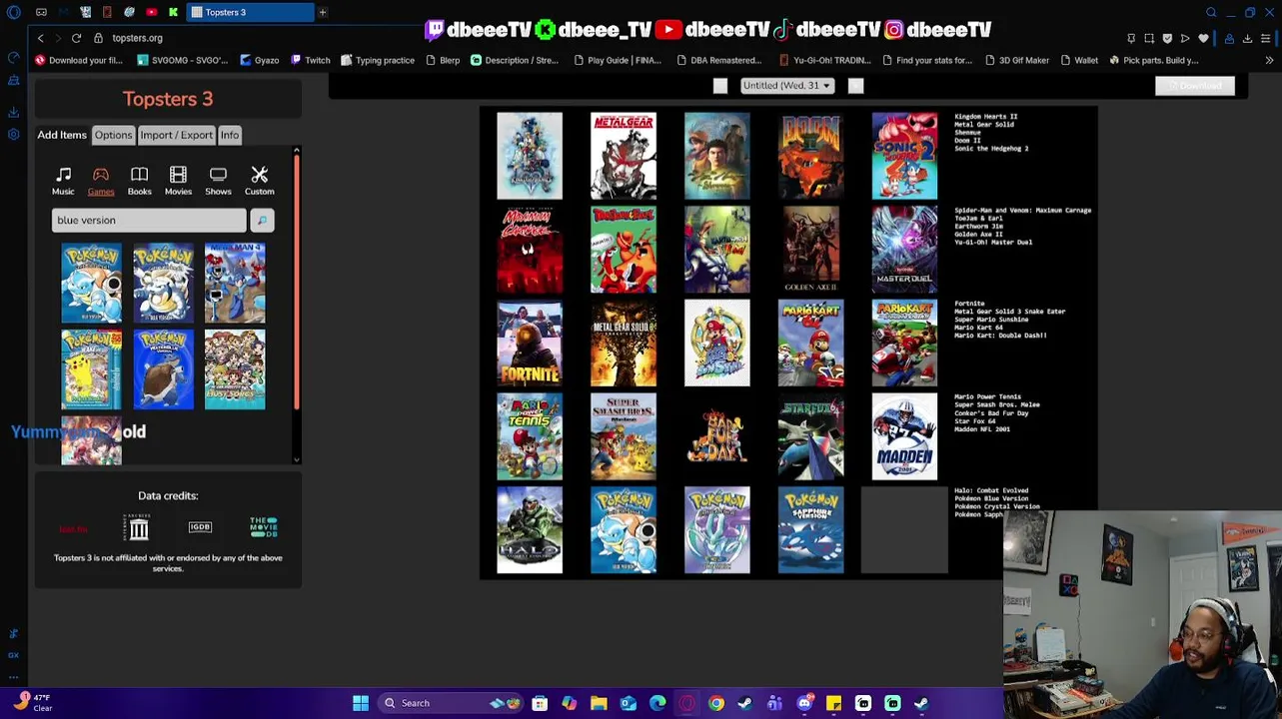1282x719 pixels.
Task: Open the Gyazo bookmark
Action: coord(259,60)
